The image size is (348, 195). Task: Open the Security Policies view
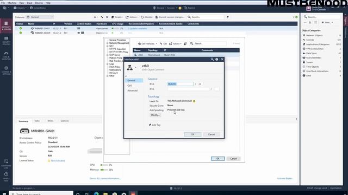click(6, 41)
